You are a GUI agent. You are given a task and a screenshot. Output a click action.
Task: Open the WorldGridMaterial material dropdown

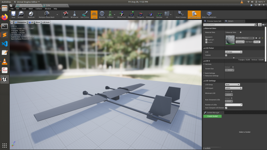click(x=245, y=38)
